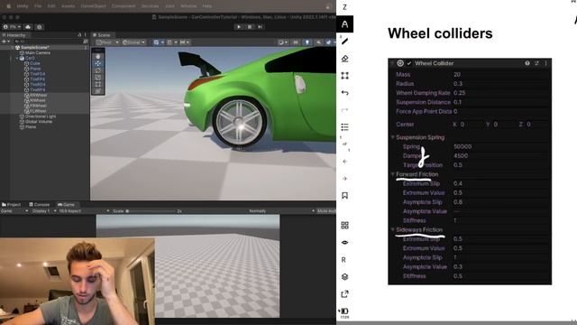Viewport: 577px width, 325px height.
Task: Collapse the Car3 object in Hierarchy
Action: pyautogui.click(x=17, y=58)
